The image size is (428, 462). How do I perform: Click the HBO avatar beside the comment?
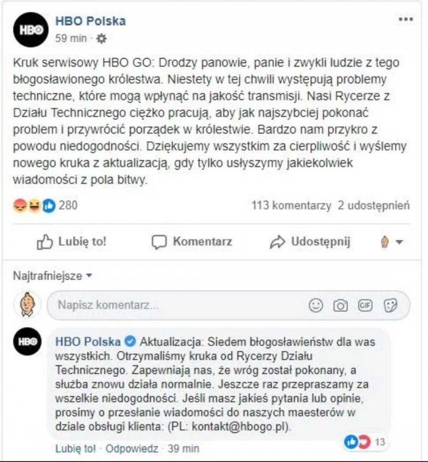(x=27, y=341)
